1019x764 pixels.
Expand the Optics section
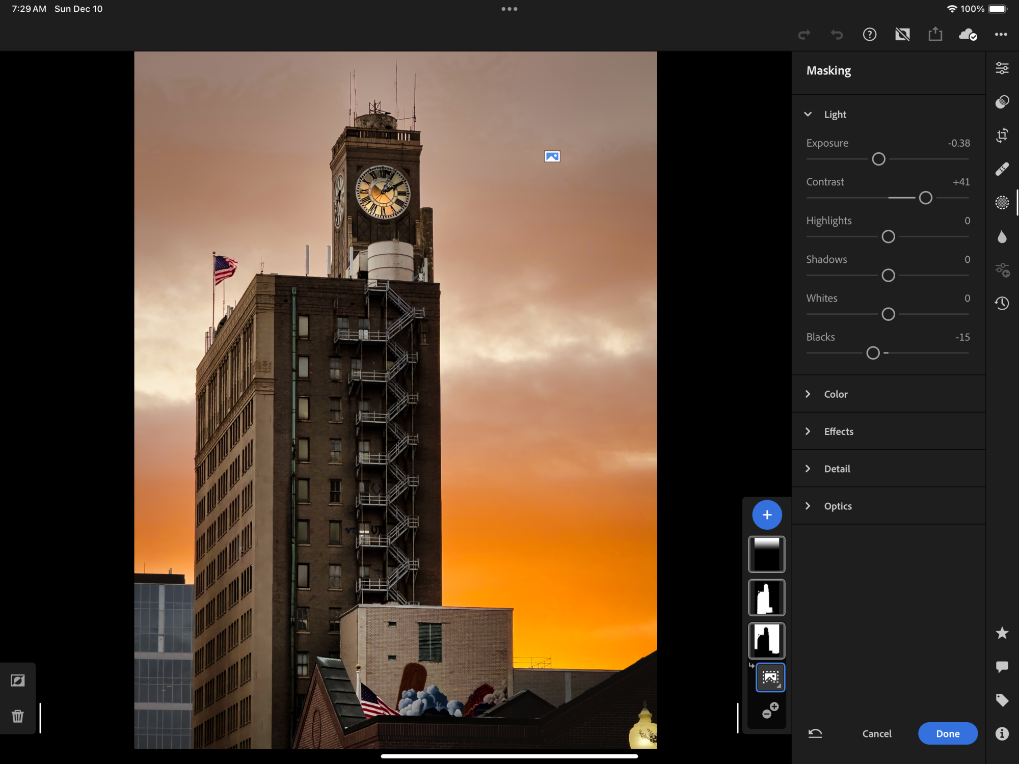pos(838,506)
